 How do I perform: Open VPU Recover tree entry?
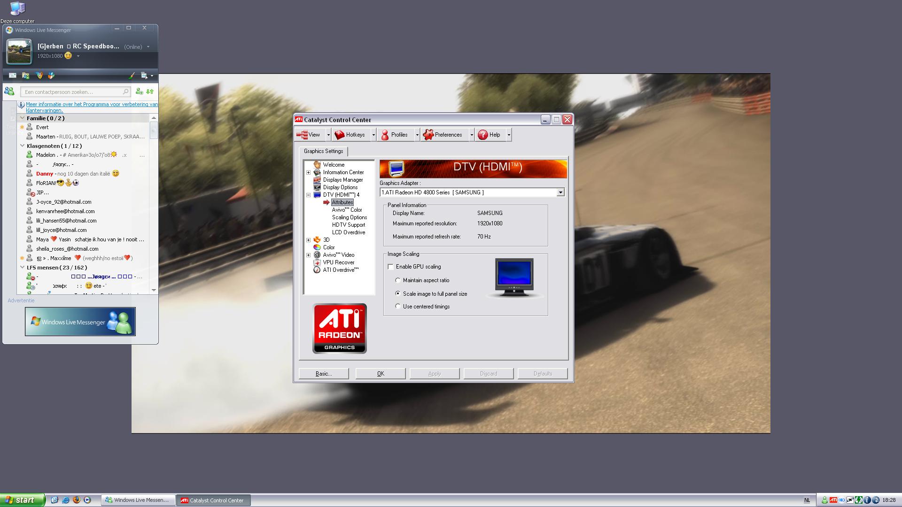tap(338, 262)
